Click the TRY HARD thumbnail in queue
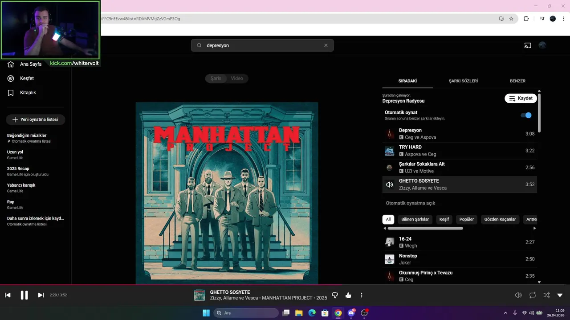The image size is (570, 320). pos(390,151)
